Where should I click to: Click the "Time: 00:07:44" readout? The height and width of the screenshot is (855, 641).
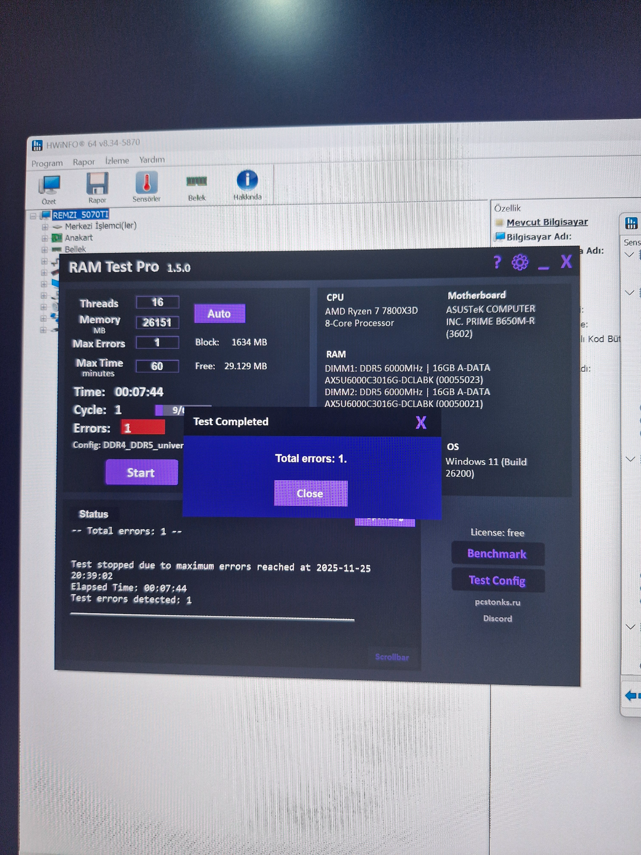pyautogui.click(x=118, y=392)
